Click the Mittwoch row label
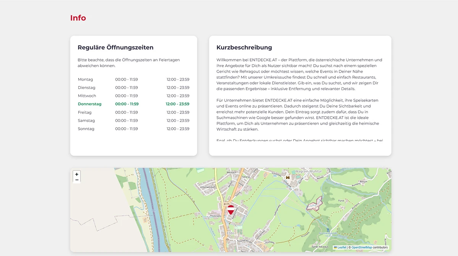Viewport: 458px width, 256px height. coord(87,96)
